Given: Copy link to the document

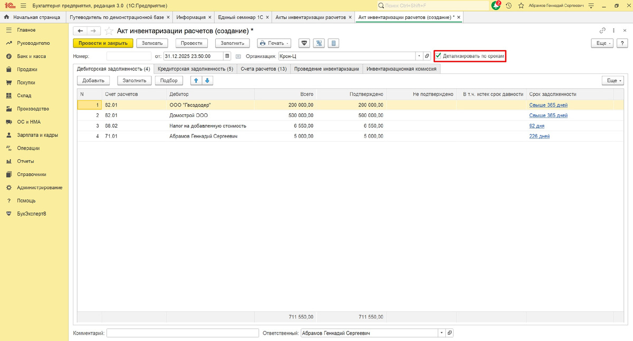Looking at the screenshot, I should coord(603,31).
